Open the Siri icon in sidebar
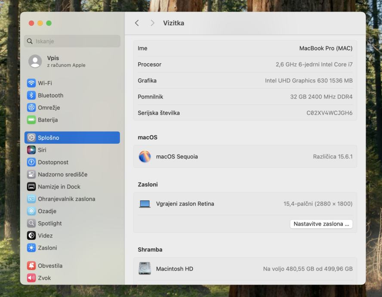The height and width of the screenshot is (297, 382). pyautogui.click(x=31, y=150)
